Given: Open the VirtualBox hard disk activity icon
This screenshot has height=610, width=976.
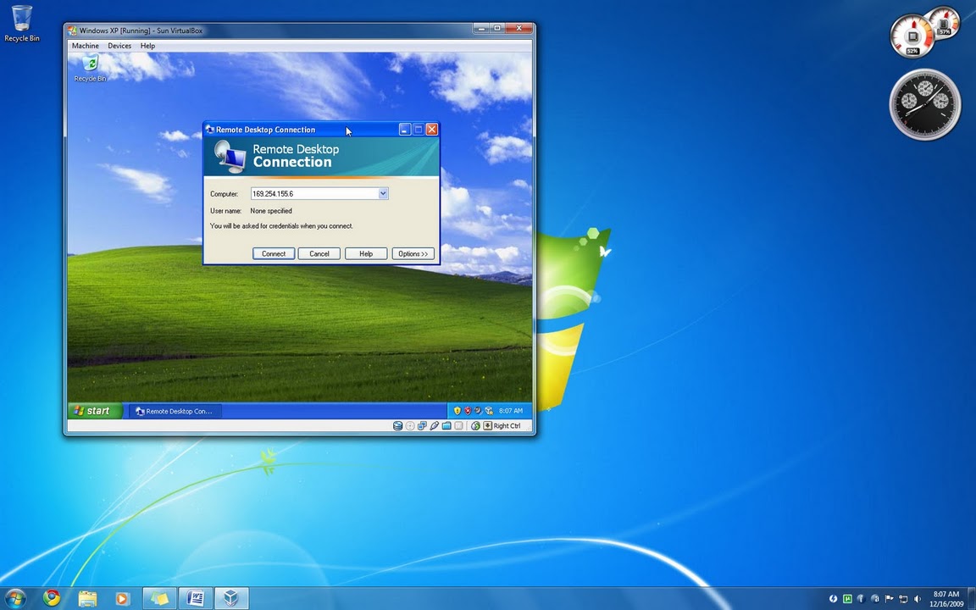Looking at the screenshot, I should click(x=397, y=426).
